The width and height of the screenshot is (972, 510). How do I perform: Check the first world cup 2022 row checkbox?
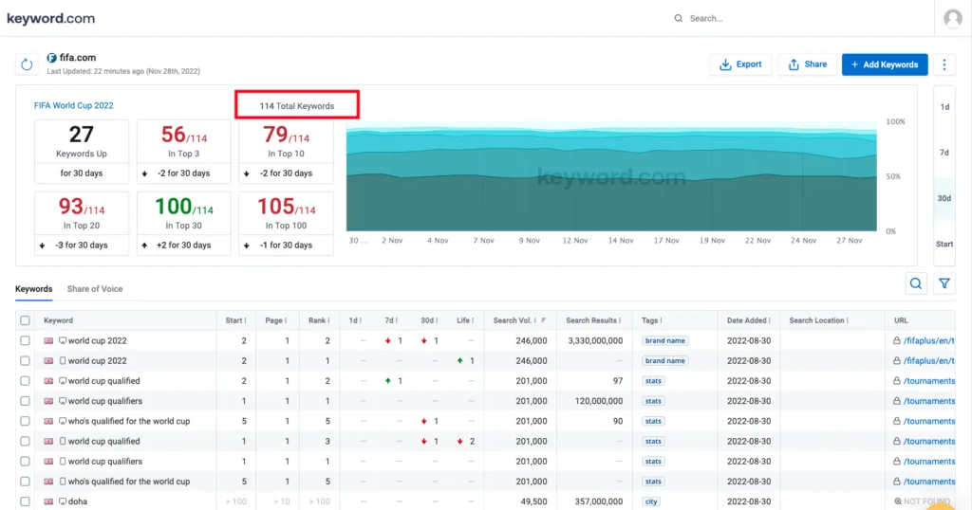click(26, 341)
